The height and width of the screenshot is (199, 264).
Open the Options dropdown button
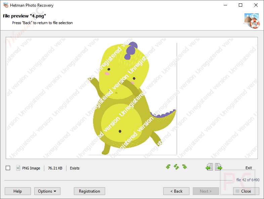pos(47,191)
